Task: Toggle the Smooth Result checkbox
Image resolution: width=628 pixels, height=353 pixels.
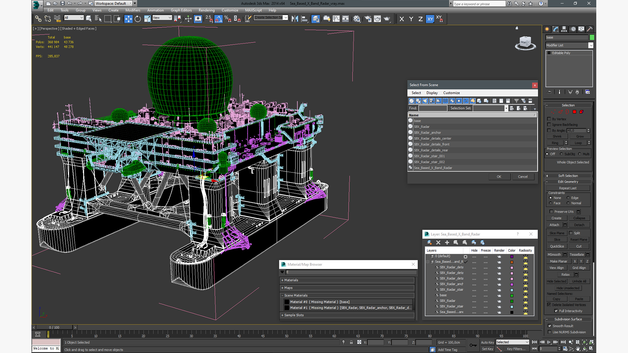Action: click(549, 326)
